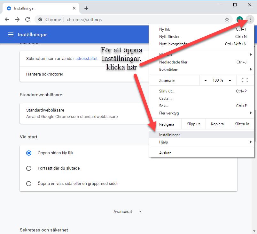
Task: Reload the page with refresh icon
Action: pyautogui.click(x=27, y=20)
